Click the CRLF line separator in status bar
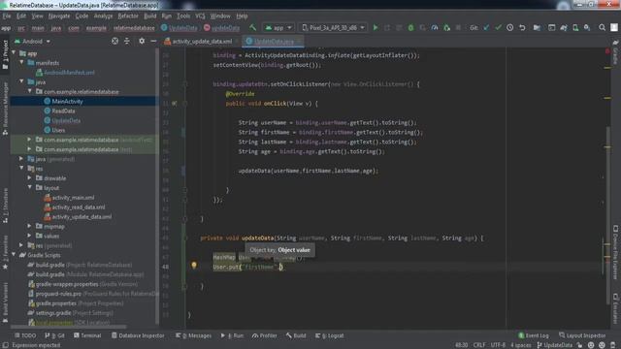This screenshot has height=349, width=621. (x=479, y=345)
